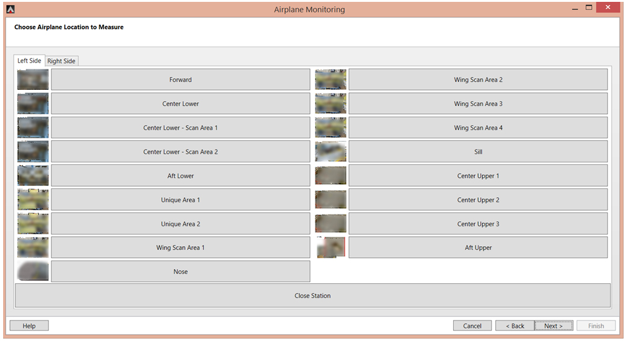Screen dimensions: 626x341
Task: Choose the Center Lower location button
Action: (180, 104)
